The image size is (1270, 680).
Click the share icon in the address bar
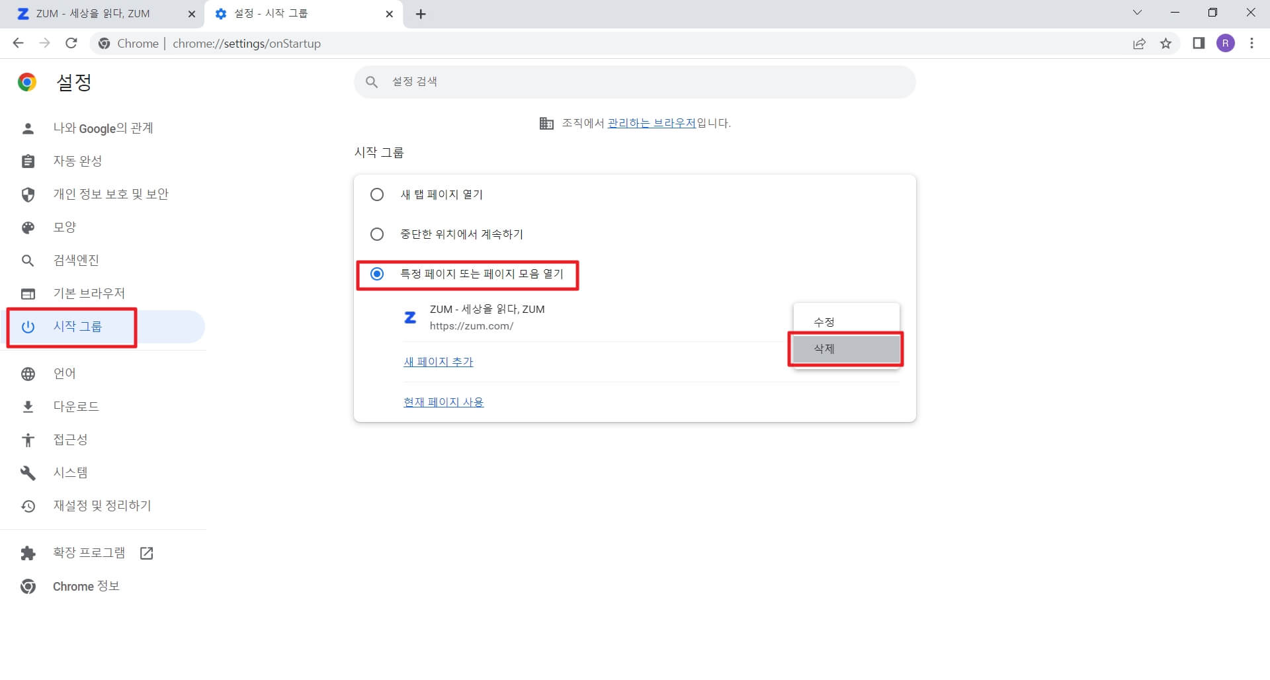point(1139,43)
